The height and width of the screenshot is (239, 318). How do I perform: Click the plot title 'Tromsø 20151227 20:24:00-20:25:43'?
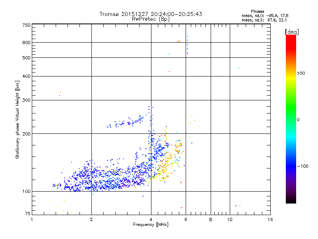[151, 14]
